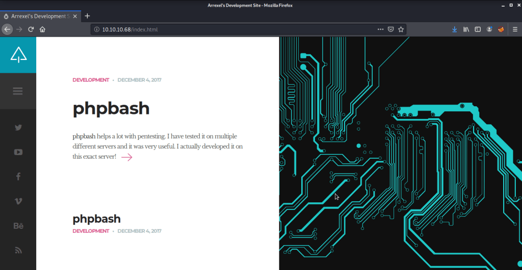The height and width of the screenshot is (270, 522).
Task: Expand the page actions three-dot menu
Action: coord(380,29)
